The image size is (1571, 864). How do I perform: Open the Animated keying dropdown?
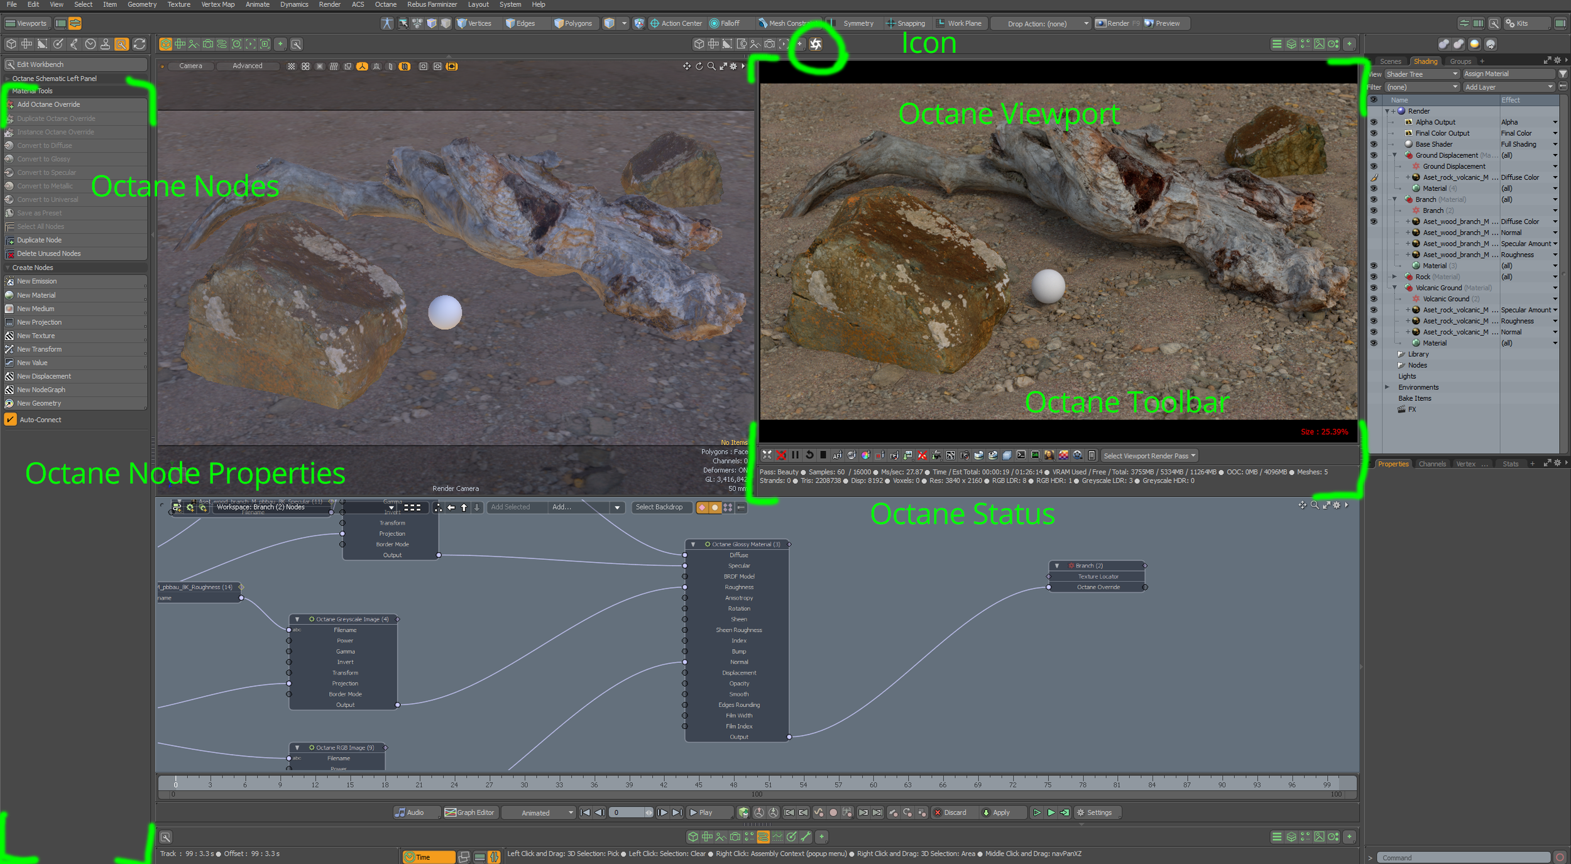click(x=539, y=812)
